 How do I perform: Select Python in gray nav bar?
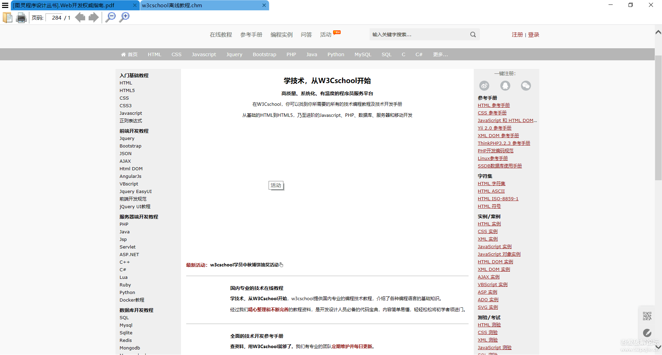(336, 54)
